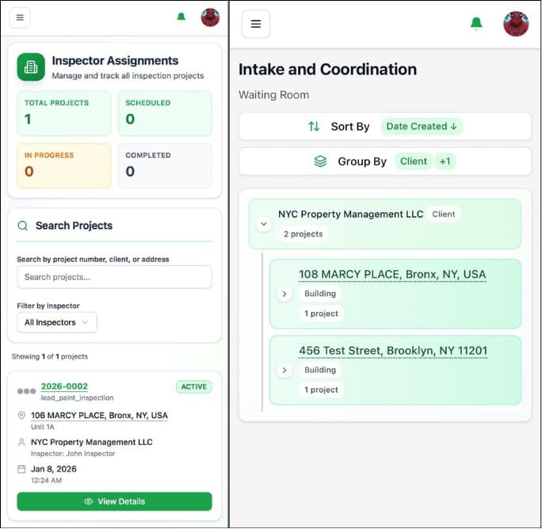Click the Group By label

point(362,162)
